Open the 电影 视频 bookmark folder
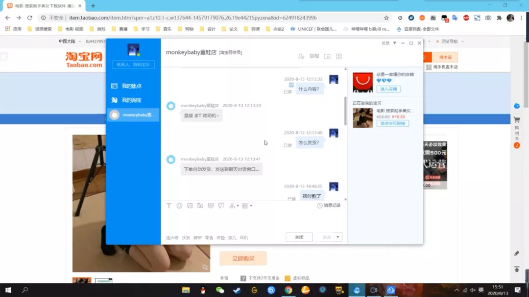 coord(71,29)
